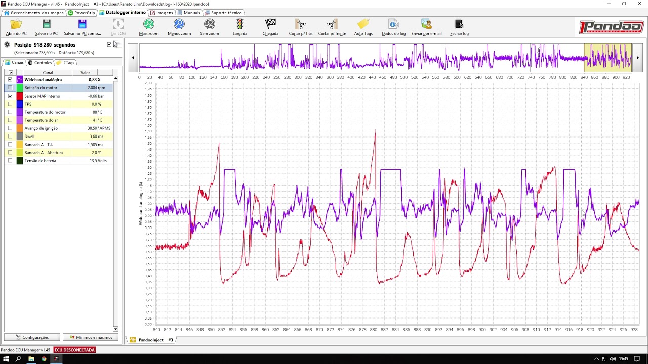Open Dados do log info
Image resolution: width=648 pixels, height=364 pixels.
(394, 27)
